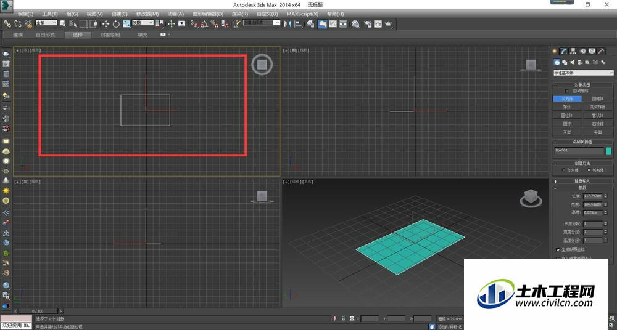The height and width of the screenshot is (330, 617).
Task: Click the teal object color swatch
Action: (x=609, y=151)
